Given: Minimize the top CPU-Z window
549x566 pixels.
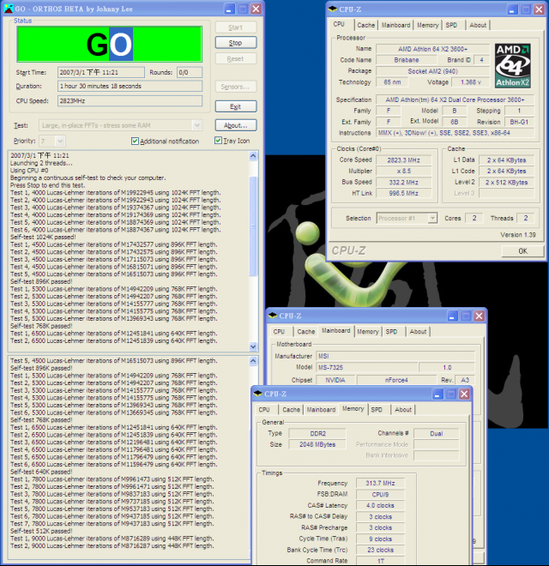Looking at the screenshot, I should coord(512,9).
